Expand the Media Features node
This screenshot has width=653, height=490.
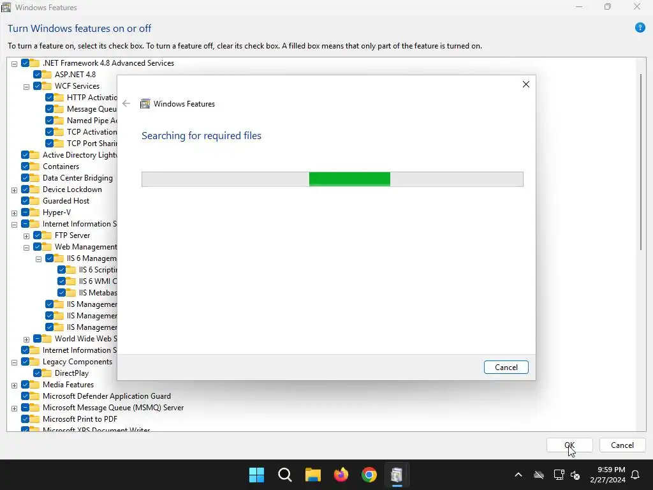click(x=14, y=385)
